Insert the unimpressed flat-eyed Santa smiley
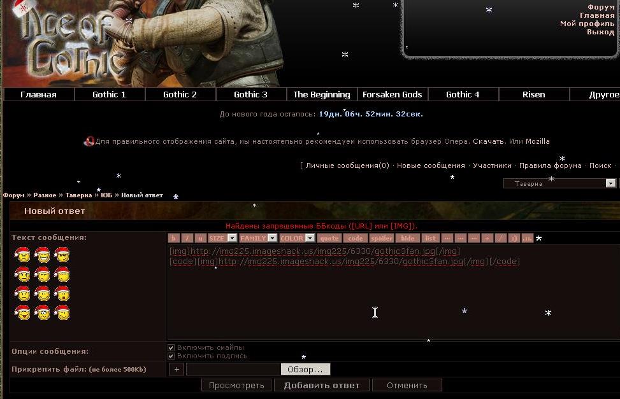Image resolution: width=620 pixels, height=399 pixels. pos(42,274)
